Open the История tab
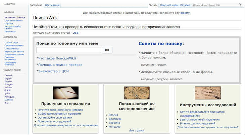Viewport: 245px width, 135px height. (x=185, y=5)
